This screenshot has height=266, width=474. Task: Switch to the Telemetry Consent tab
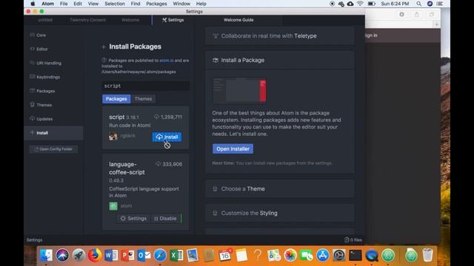coord(87,20)
